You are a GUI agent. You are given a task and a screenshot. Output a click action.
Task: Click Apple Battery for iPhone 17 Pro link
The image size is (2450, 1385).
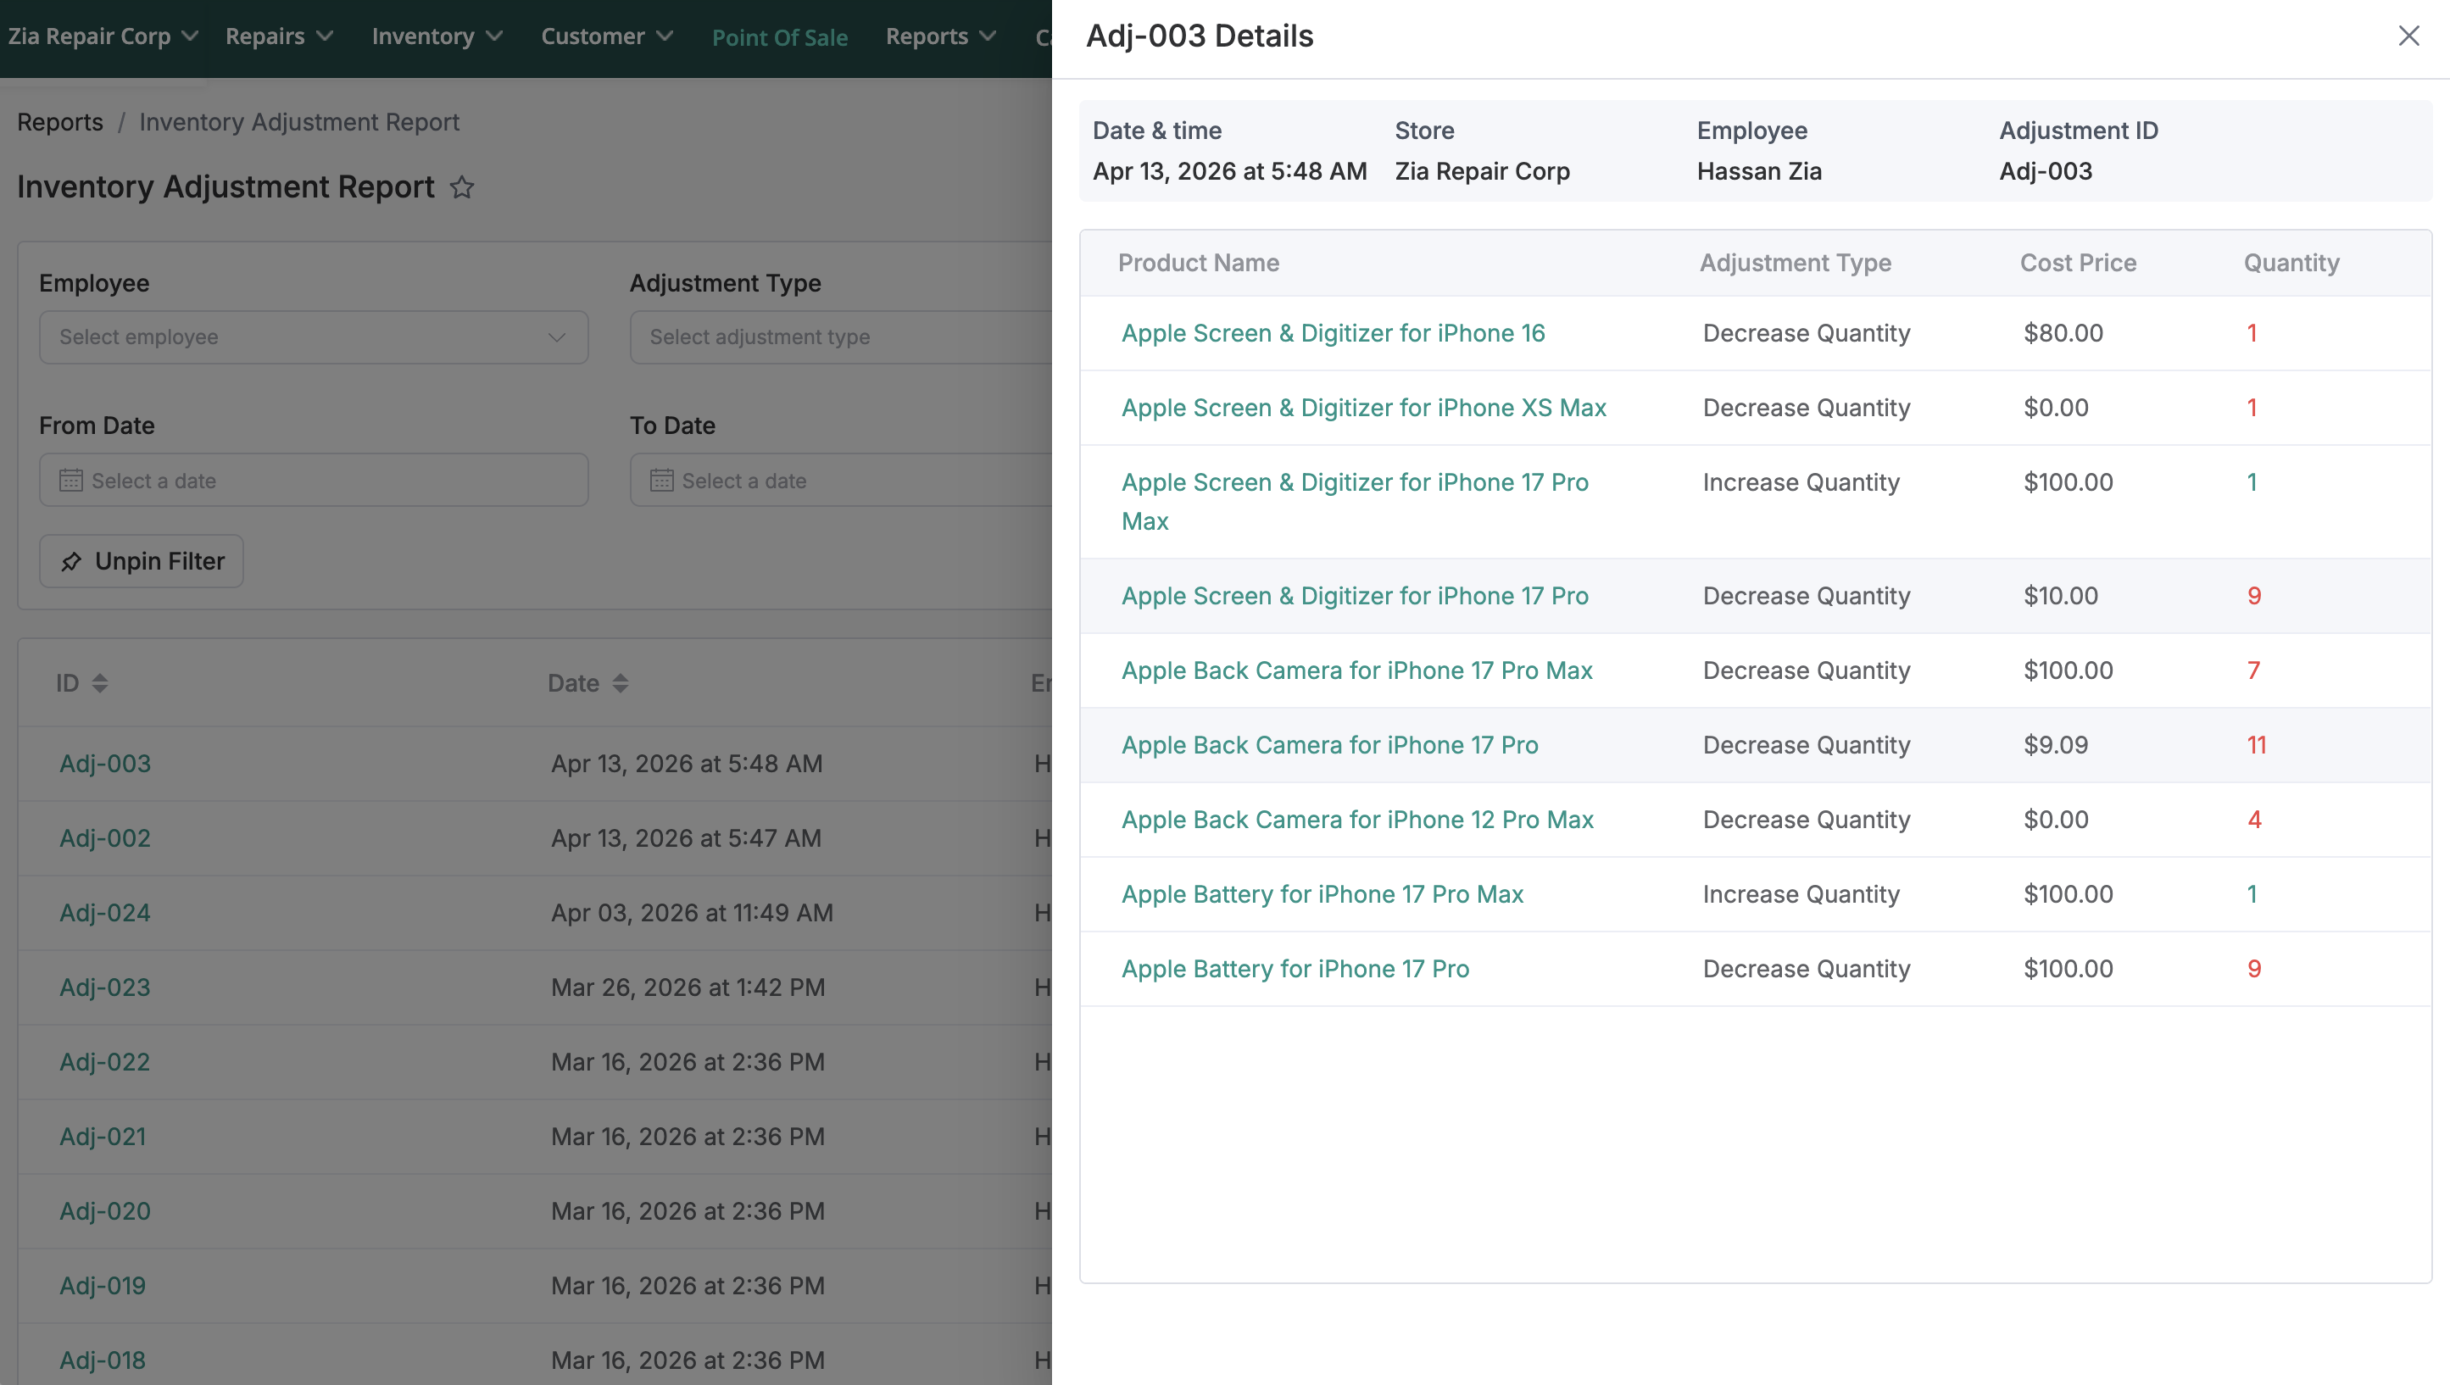[x=1295, y=968]
